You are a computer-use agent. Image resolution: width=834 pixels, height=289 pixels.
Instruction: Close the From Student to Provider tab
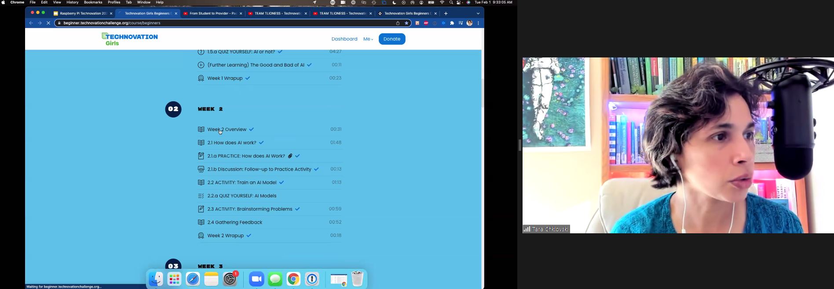[241, 14]
